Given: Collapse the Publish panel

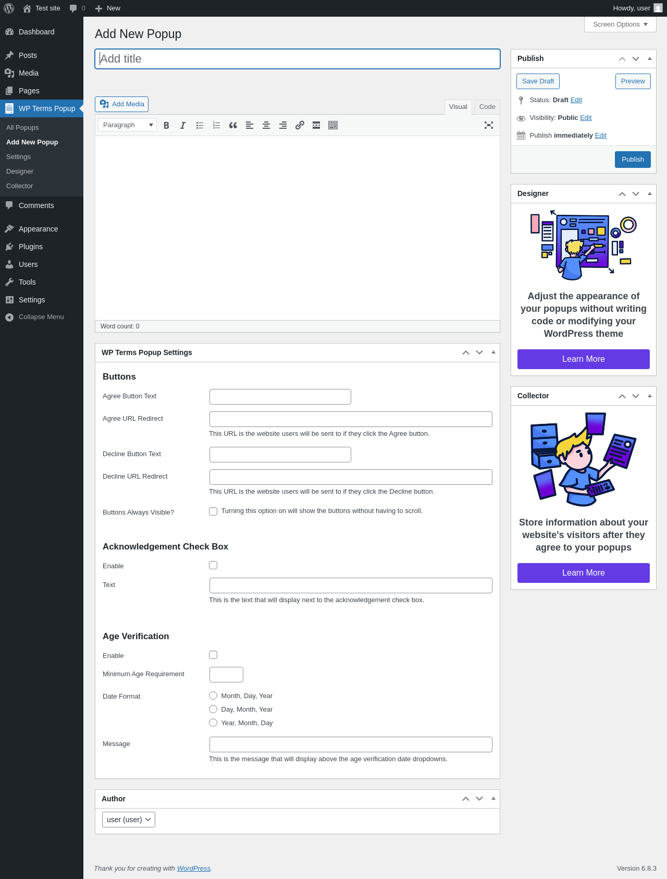Looking at the screenshot, I should [x=650, y=59].
